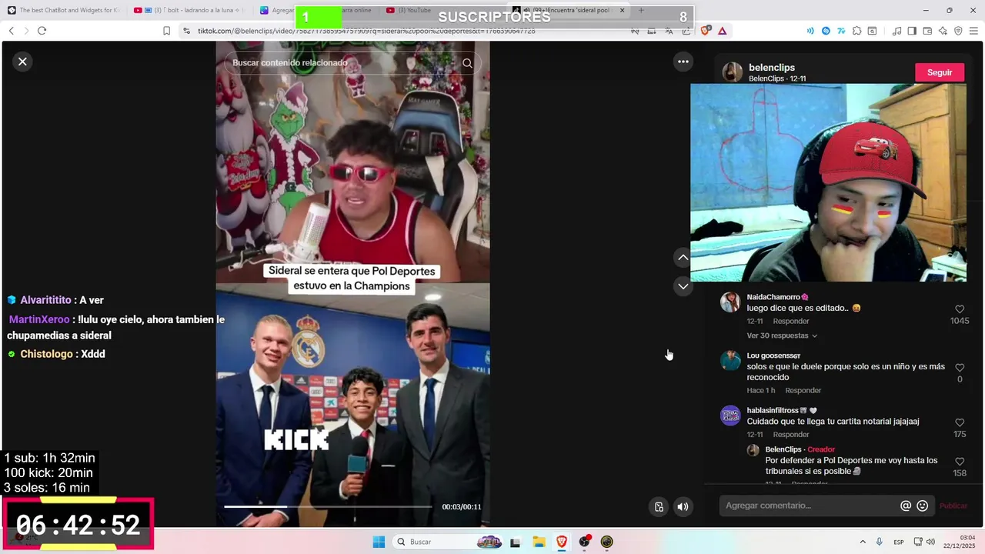Open belenclips profile avatar
985x554 pixels.
tap(733, 72)
